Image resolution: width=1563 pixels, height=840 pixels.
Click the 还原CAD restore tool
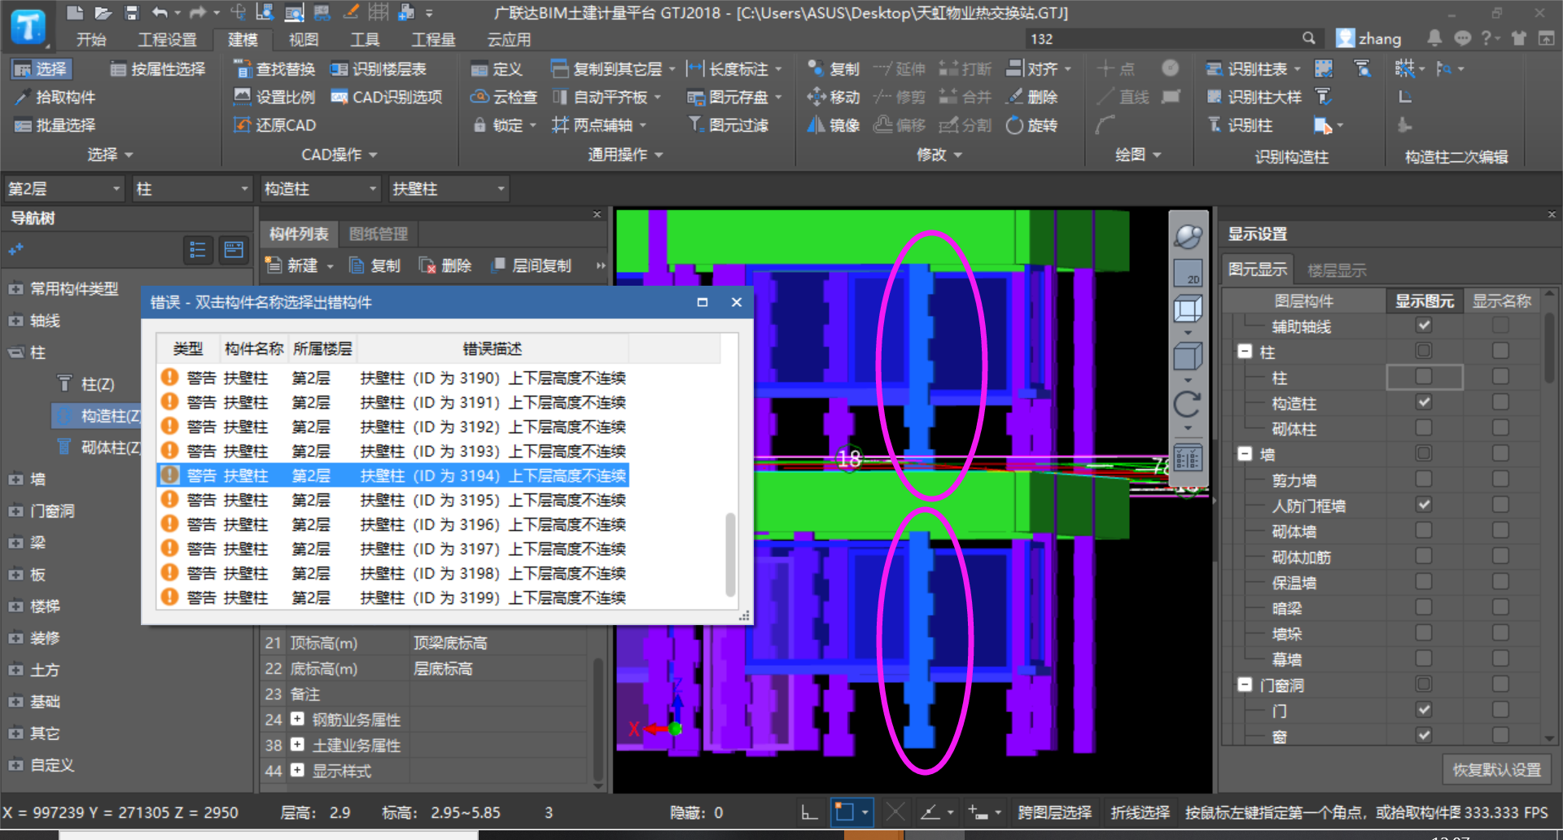point(274,125)
